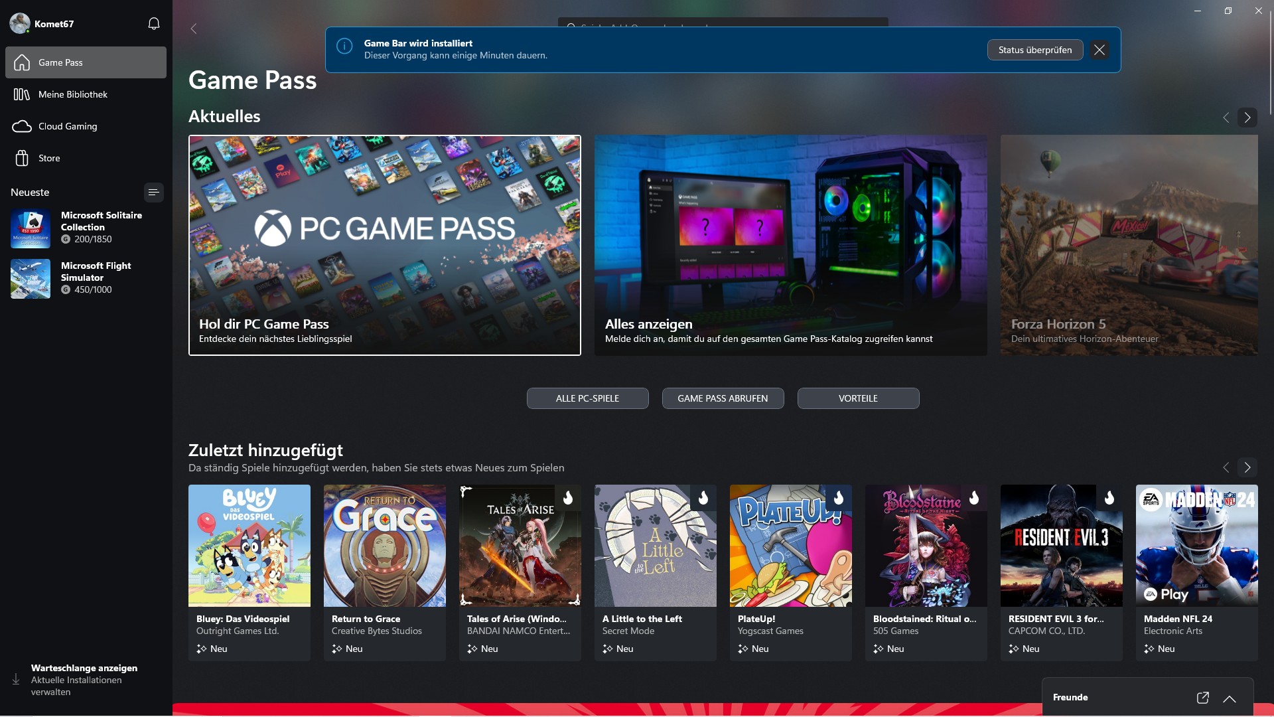Expand the Freunde panel chevron

pos(1230,698)
